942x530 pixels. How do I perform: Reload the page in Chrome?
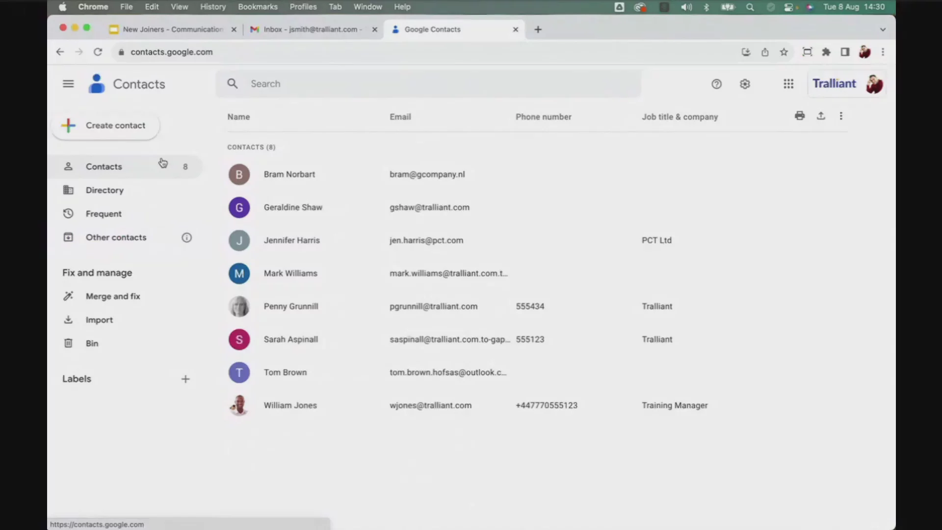click(x=98, y=52)
